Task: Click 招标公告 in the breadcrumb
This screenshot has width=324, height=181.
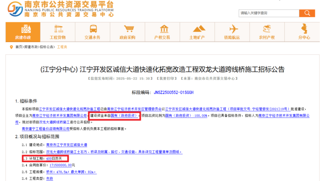Action: click(x=47, y=47)
